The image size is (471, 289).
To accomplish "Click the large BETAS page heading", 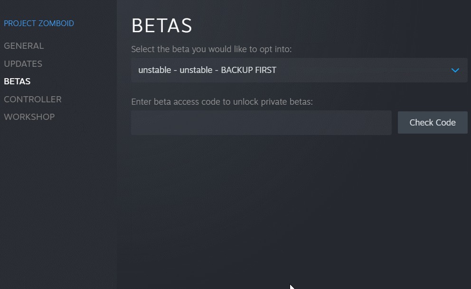I will [161, 26].
